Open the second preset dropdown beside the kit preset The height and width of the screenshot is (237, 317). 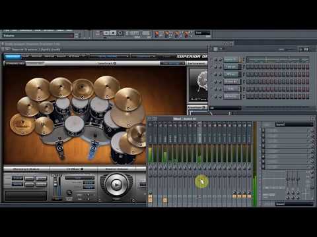(144, 57)
